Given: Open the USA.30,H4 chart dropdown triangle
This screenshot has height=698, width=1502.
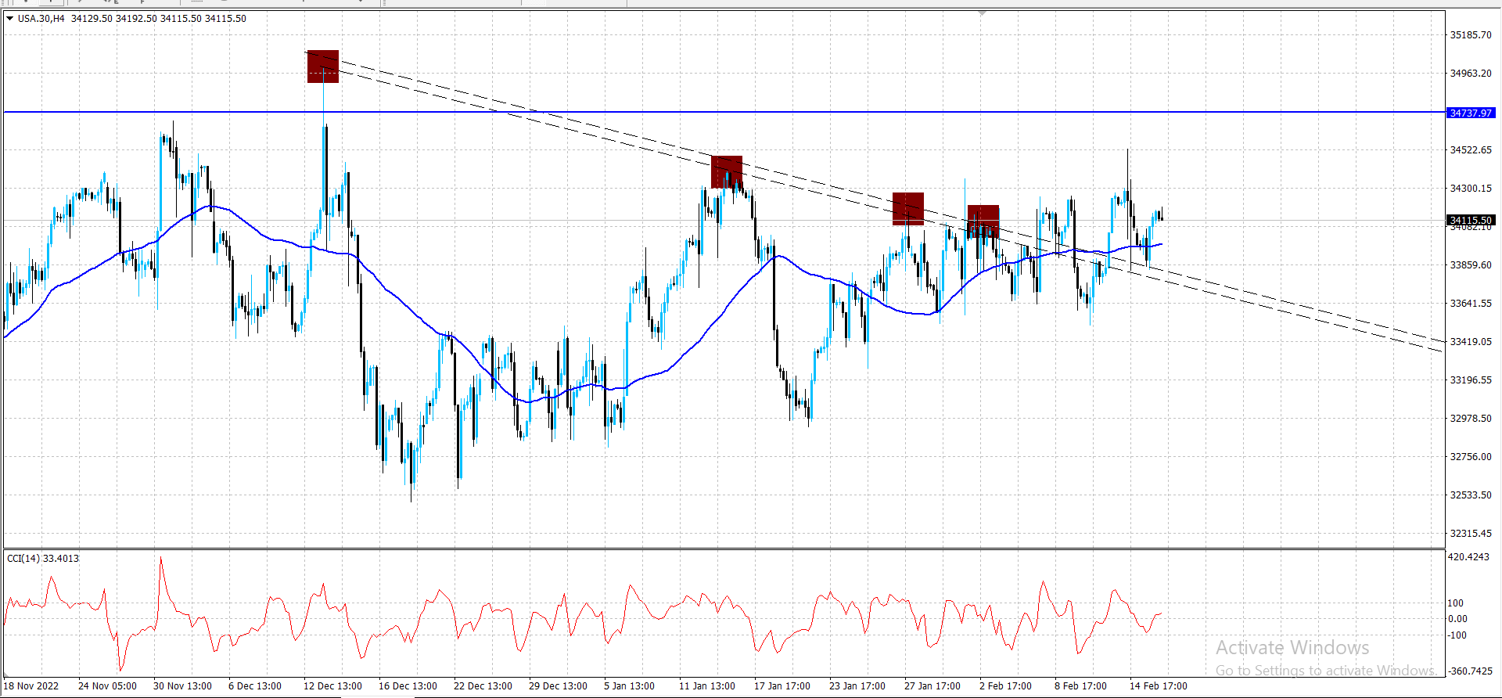Looking at the screenshot, I should click(9, 18).
